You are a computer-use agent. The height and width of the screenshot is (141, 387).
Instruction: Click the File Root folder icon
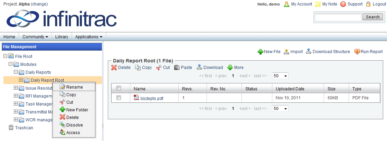tap(11, 56)
